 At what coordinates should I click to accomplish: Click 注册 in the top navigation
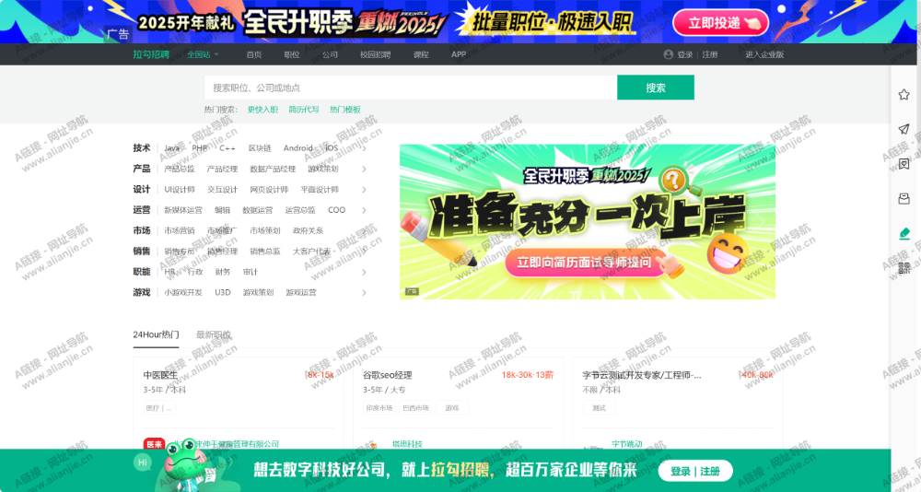pyautogui.click(x=710, y=54)
